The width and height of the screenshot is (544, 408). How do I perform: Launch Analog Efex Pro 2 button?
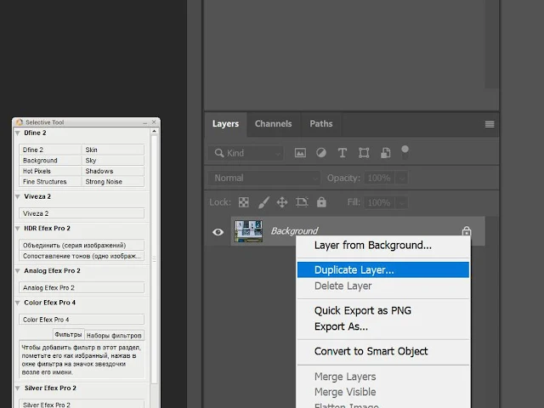coord(82,287)
